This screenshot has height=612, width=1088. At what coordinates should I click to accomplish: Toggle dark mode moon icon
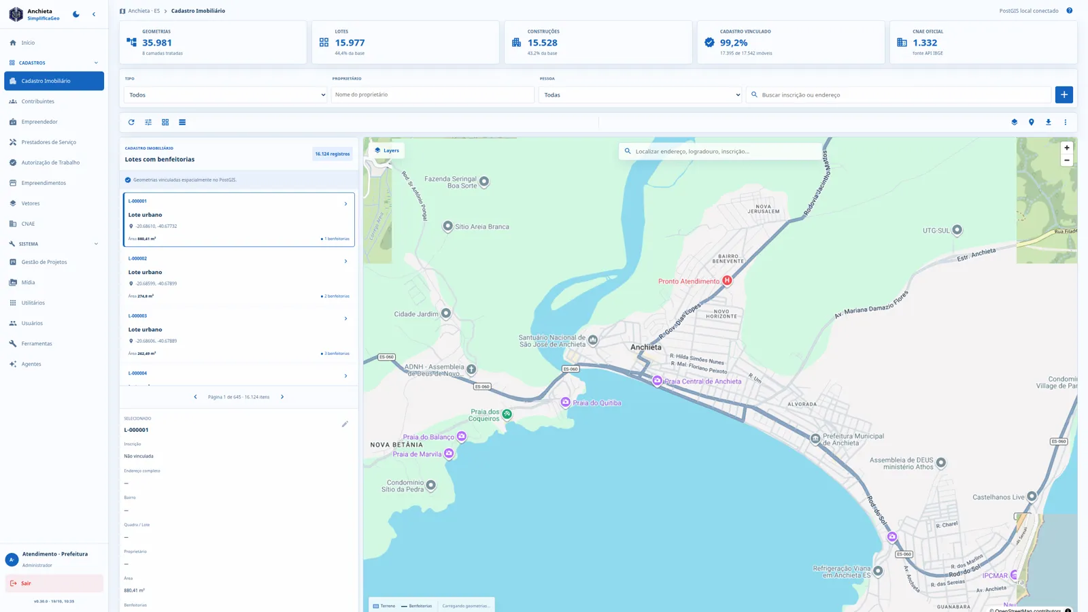click(76, 14)
